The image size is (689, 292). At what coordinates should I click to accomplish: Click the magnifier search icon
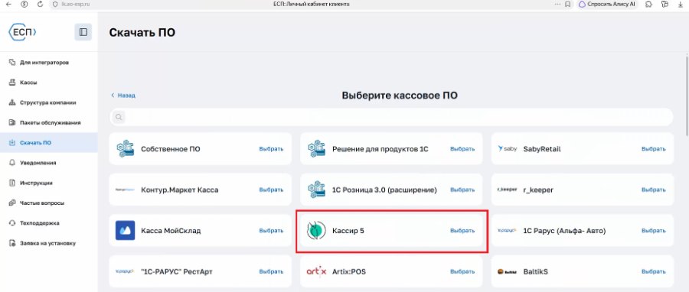click(118, 117)
